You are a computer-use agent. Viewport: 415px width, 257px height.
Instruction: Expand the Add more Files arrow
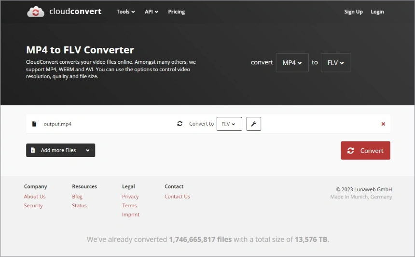[88, 150]
